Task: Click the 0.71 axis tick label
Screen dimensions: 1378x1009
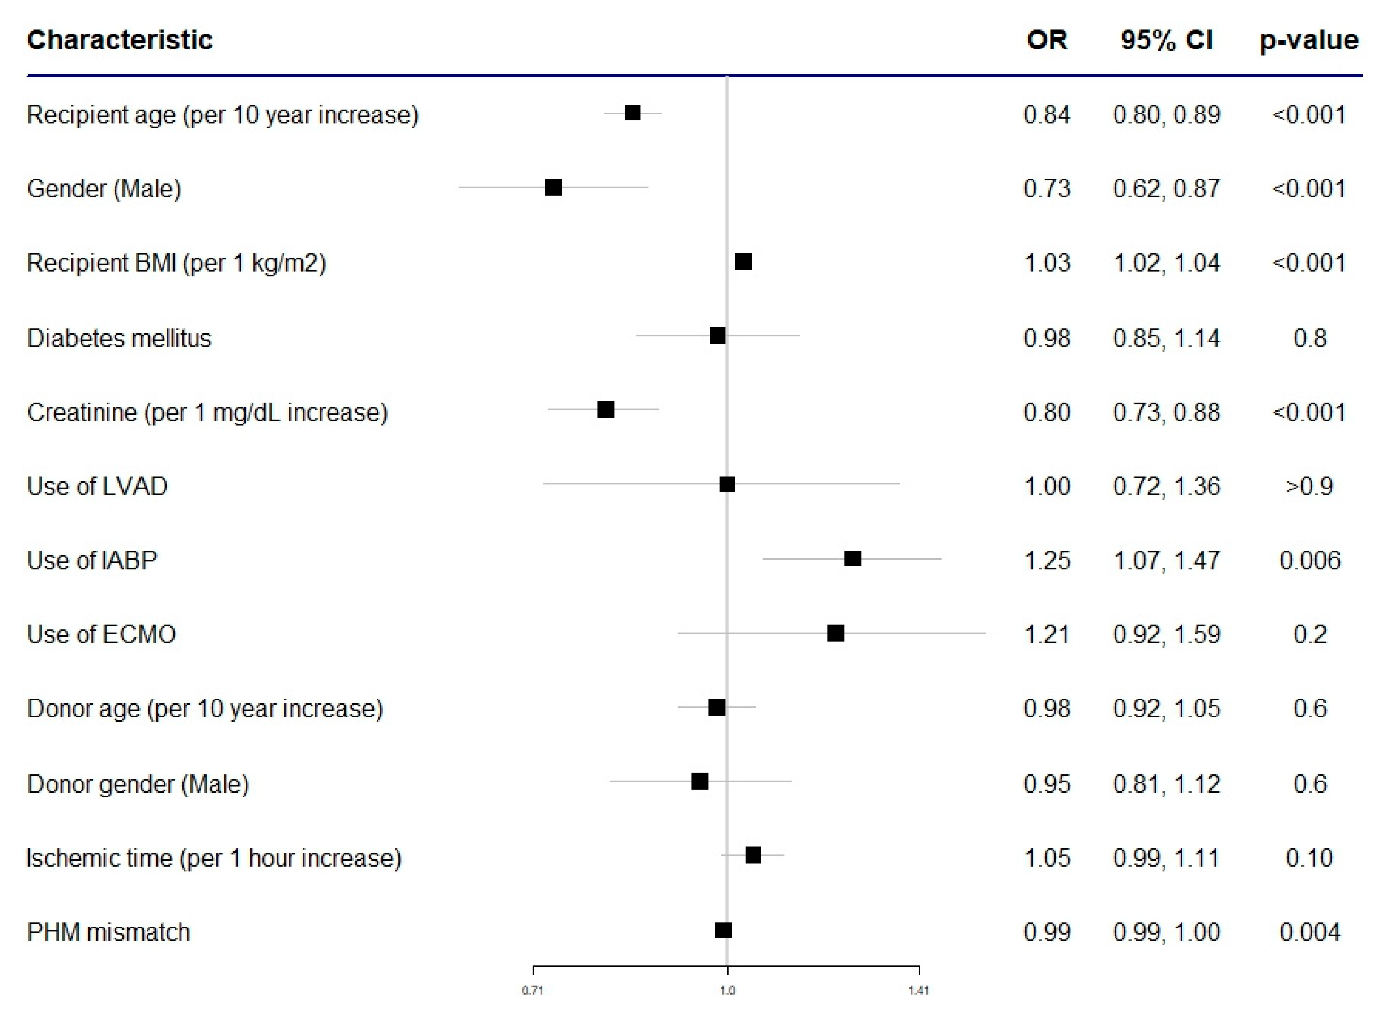Action: [x=532, y=991]
